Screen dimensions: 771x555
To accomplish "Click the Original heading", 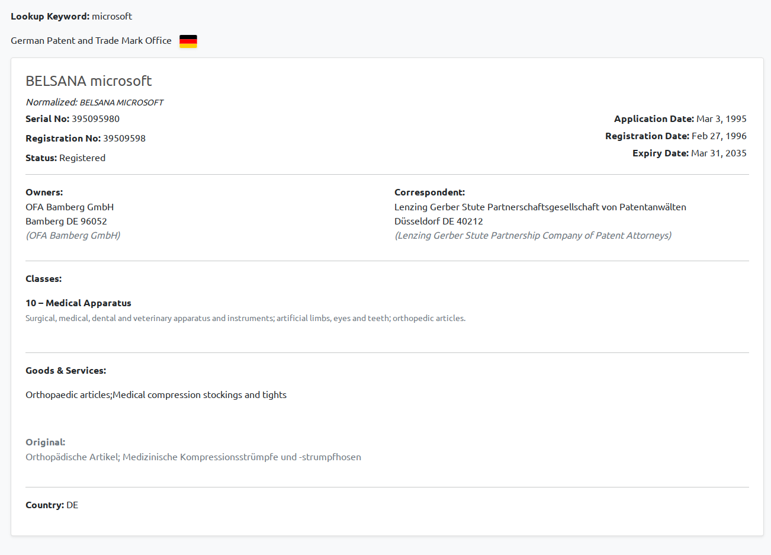I will 45,442.
